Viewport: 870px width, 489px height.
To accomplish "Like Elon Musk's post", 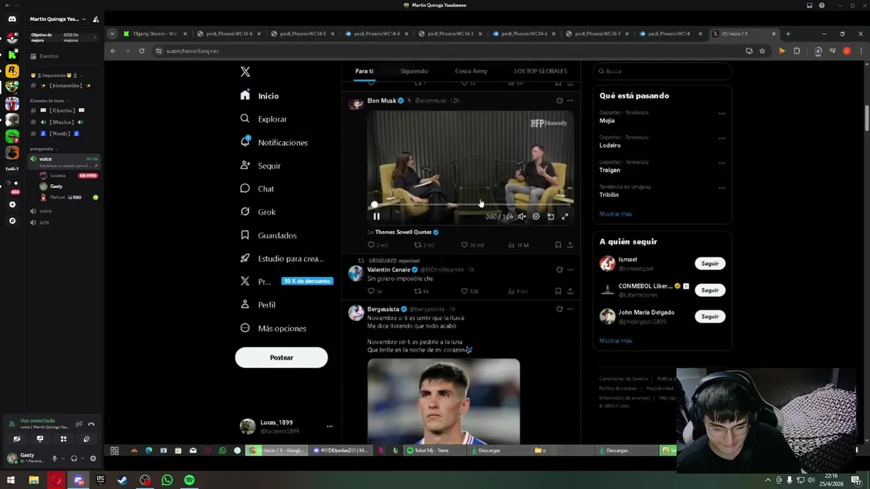I will coord(464,244).
